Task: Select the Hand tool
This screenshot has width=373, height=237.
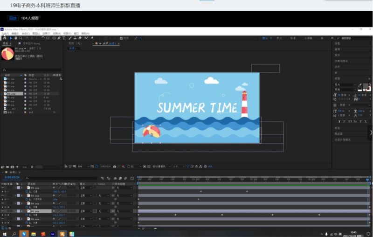Action: pos(15,38)
